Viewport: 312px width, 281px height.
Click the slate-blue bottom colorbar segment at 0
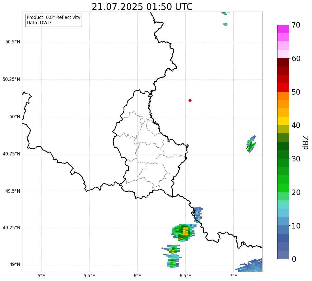click(x=283, y=255)
